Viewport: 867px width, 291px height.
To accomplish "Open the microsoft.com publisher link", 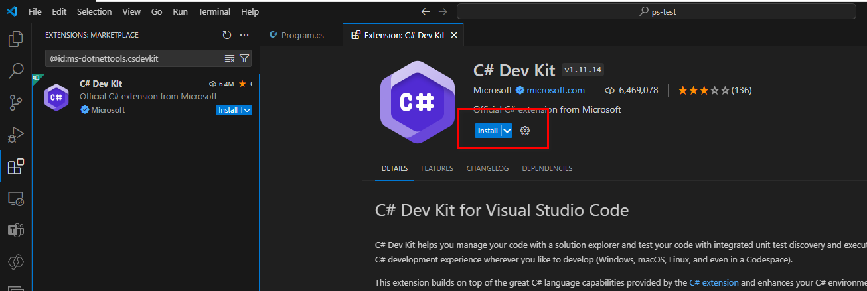I will coord(556,90).
